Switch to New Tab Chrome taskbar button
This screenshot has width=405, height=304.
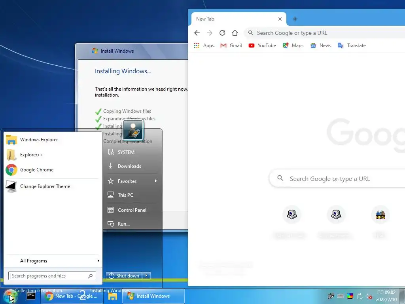[x=72, y=296]
